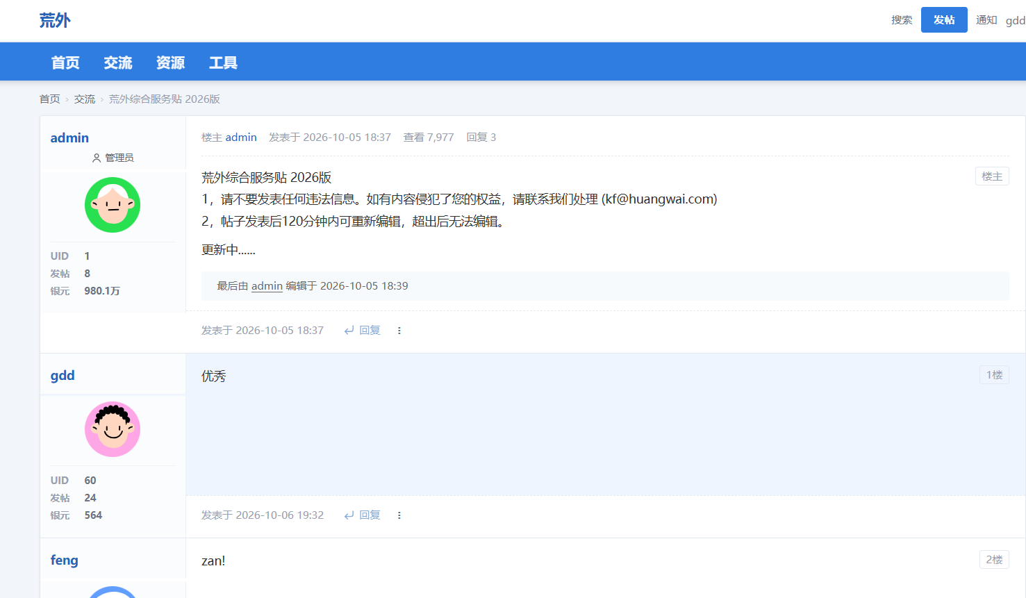Viewport: 1026px width, 598px height.
Task: Open the 资源 navigation tab
Action: pyautogui.click(x=171, y=63)
